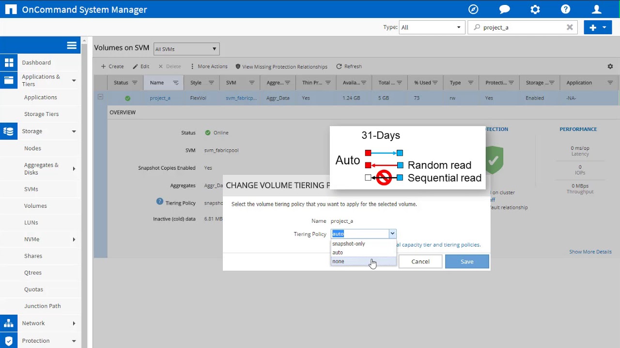Open Storage Tiers in sidebar
620x348 pixels.
pos(41,114)
